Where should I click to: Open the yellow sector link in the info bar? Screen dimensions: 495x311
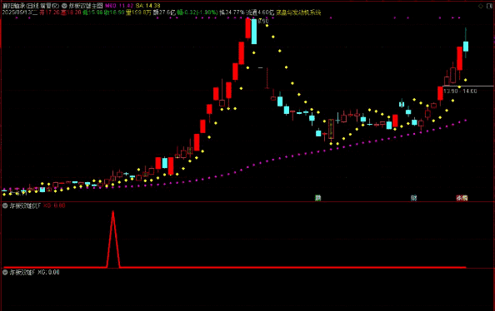coord(298,12)
